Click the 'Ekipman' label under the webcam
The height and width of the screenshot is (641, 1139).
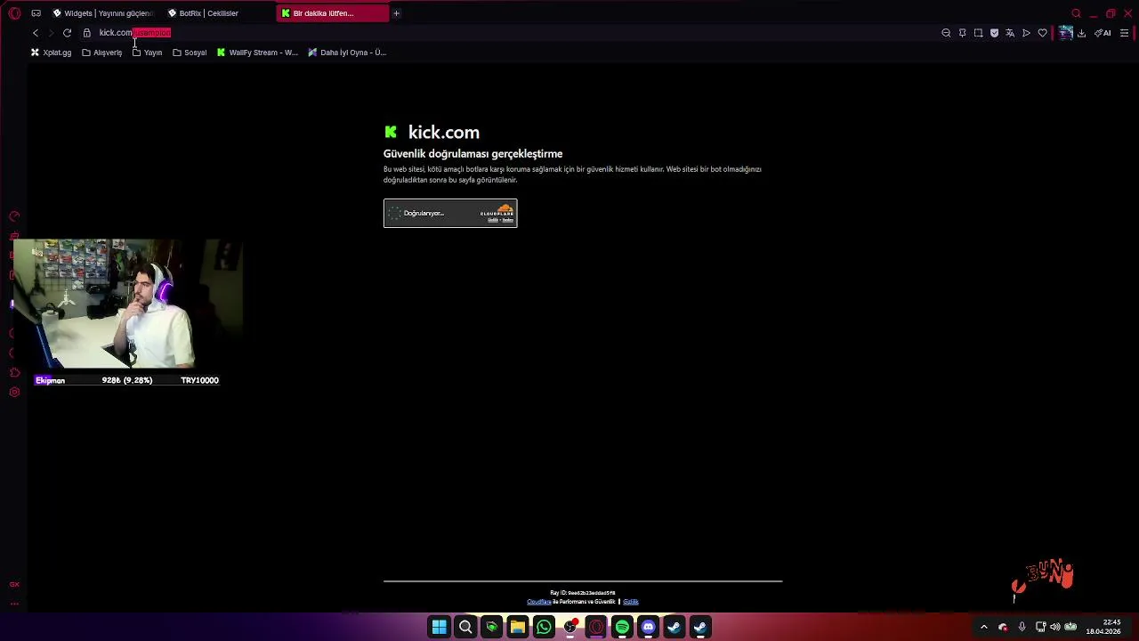pos(50,380)
